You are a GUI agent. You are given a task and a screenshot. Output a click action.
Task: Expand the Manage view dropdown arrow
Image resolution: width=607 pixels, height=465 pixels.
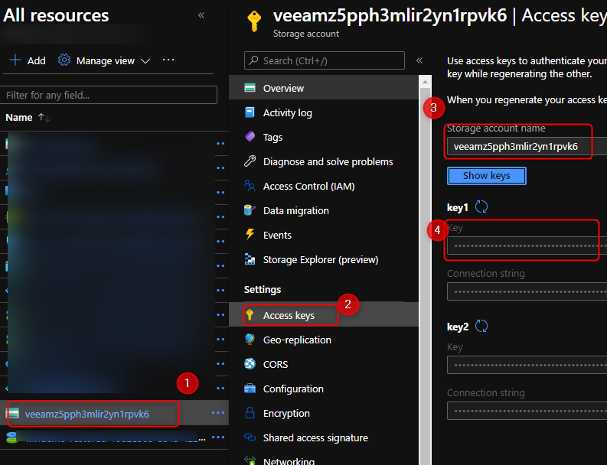click(145, 61)
